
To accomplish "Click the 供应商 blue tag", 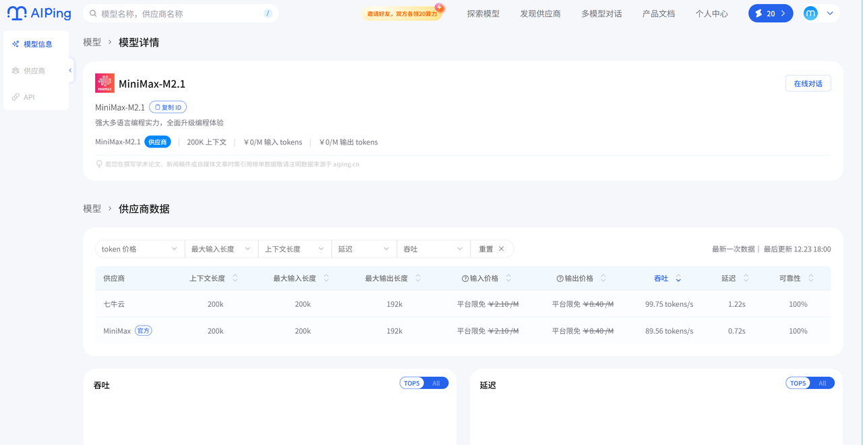I will click(x=158, y=142).
